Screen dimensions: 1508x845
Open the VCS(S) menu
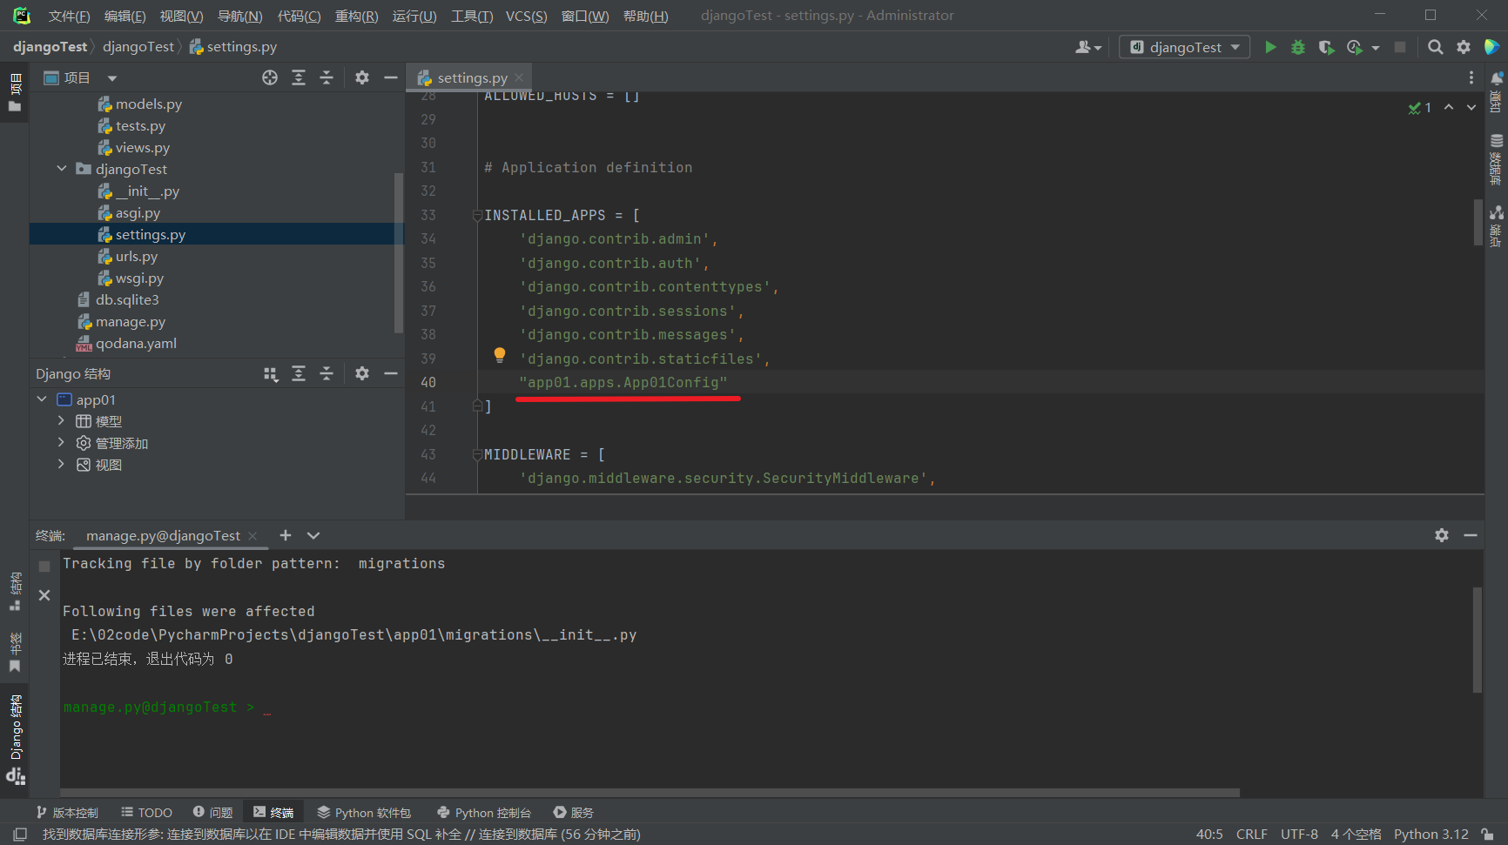pyautogui.click(x=526, y=16)
